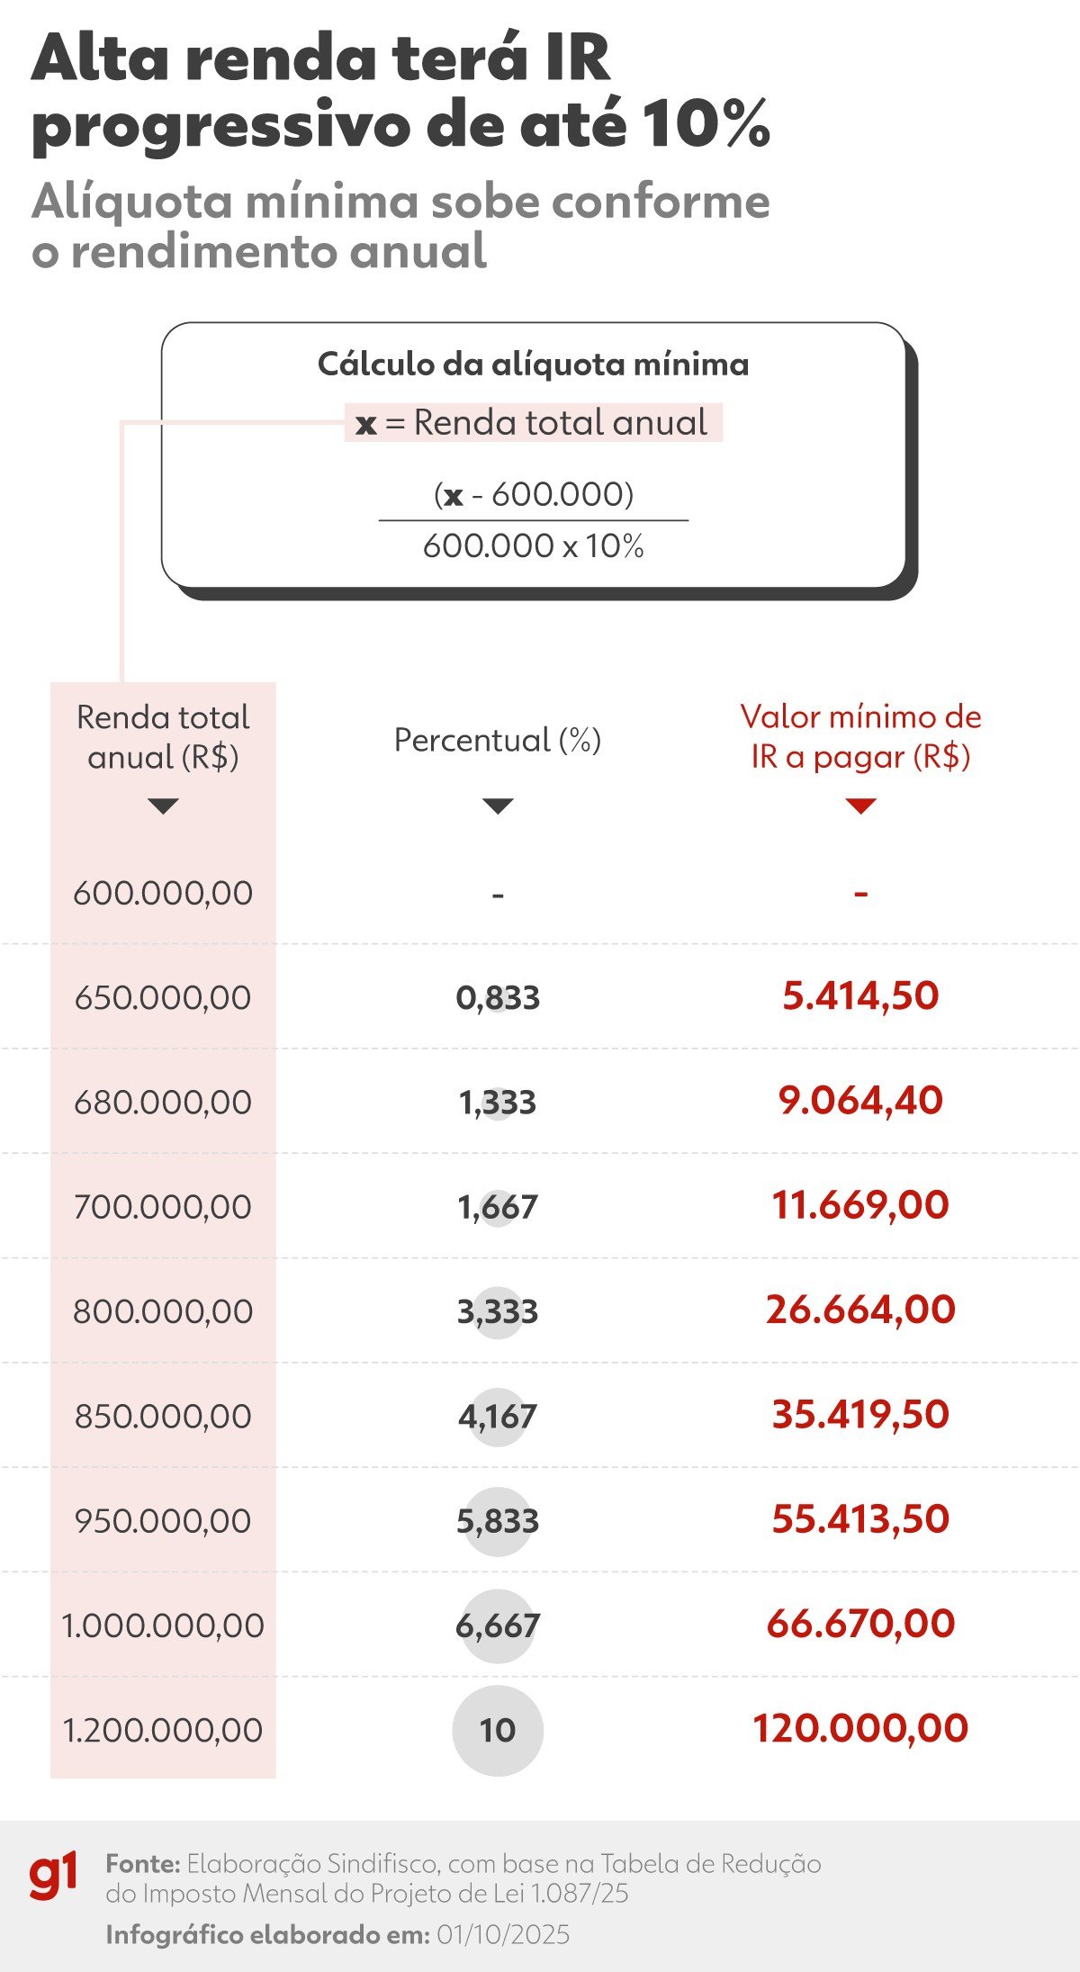Click the 6,667 percentage bubble

(x=498, y=1625)
